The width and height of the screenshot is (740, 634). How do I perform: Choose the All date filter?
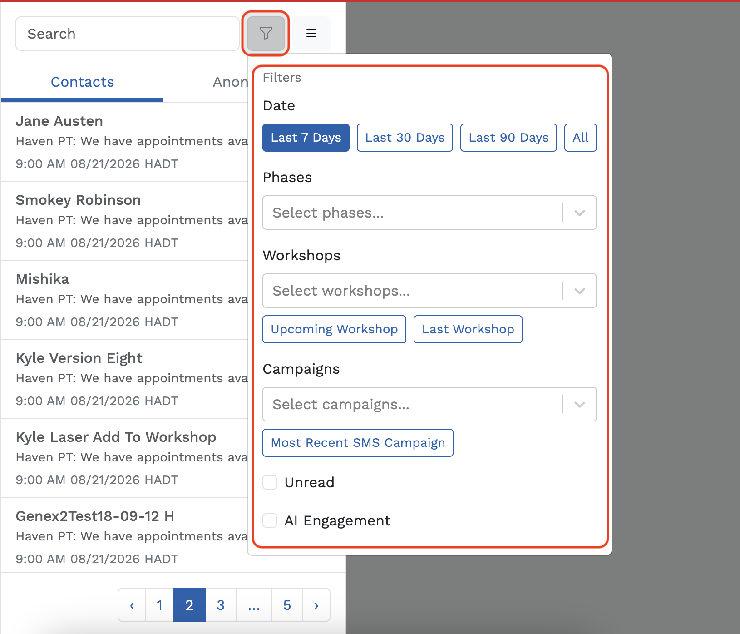pos(581,138)
